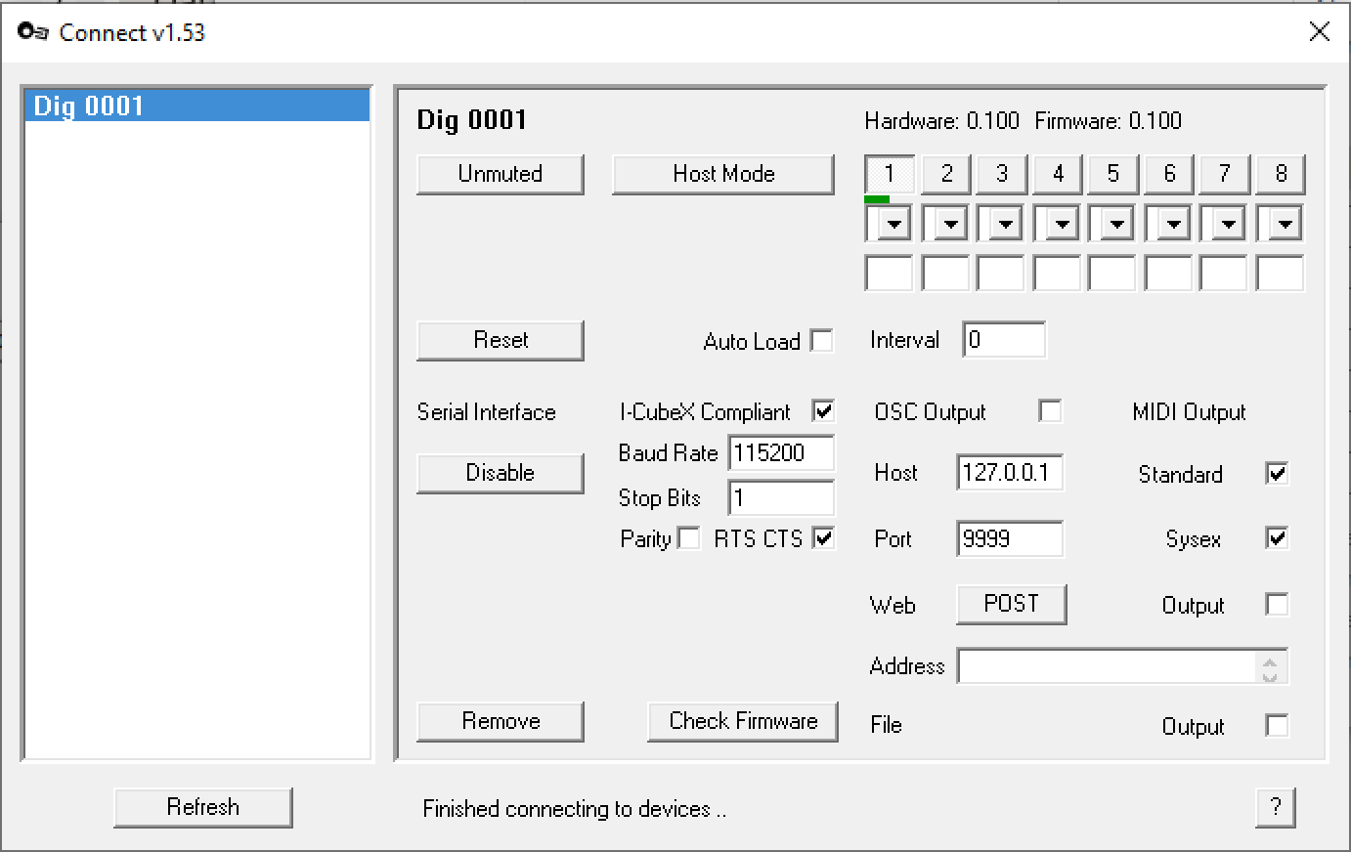
Task: Toggle the RTS CTS checkbox
Action: pyautogui.click(x=823, y=538)
